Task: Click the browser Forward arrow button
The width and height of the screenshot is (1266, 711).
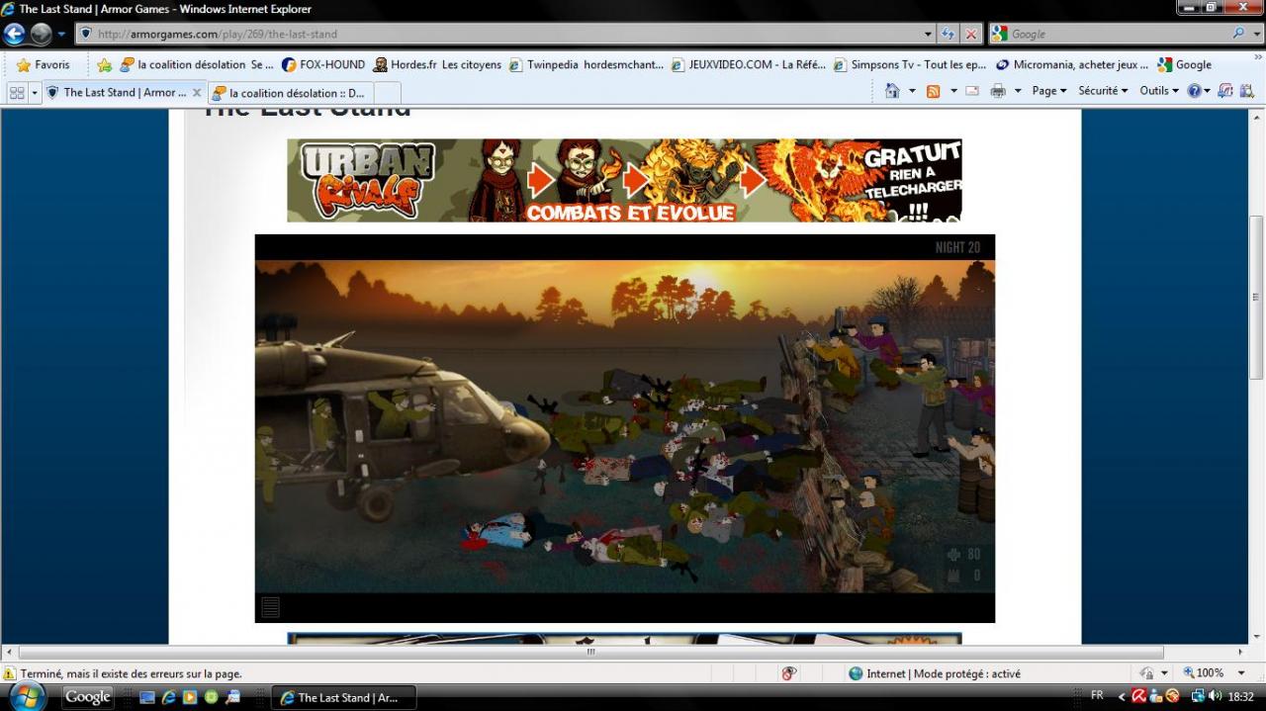Action: tap(41, 34)
